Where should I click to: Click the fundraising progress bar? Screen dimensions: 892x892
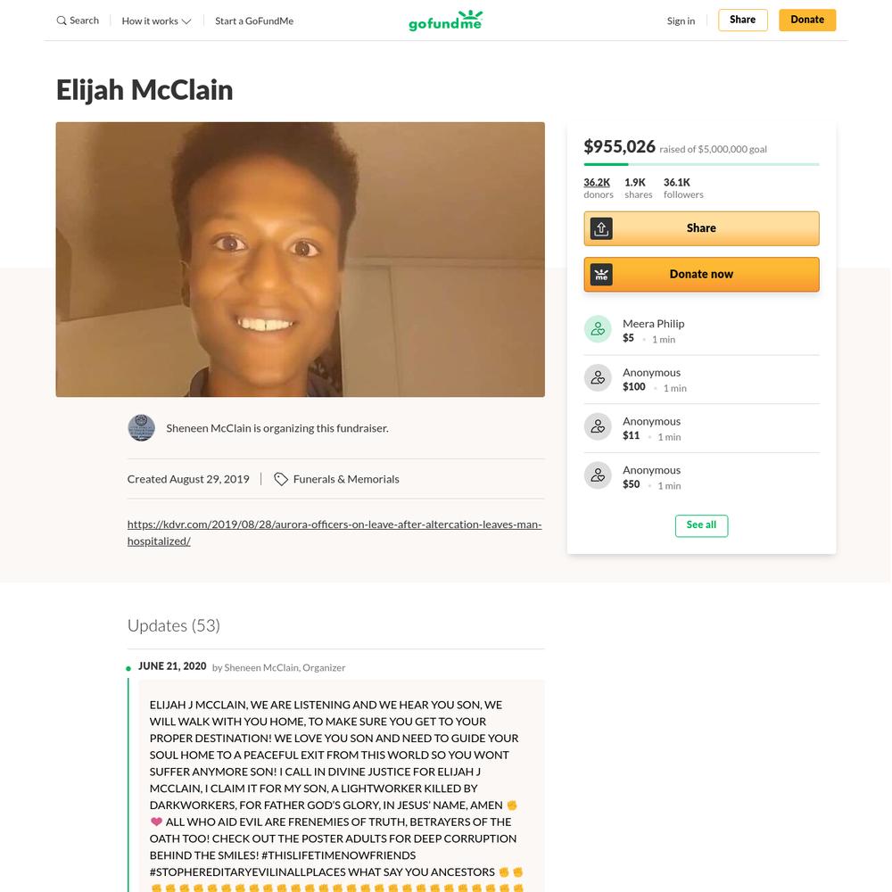tap(701, 164)
